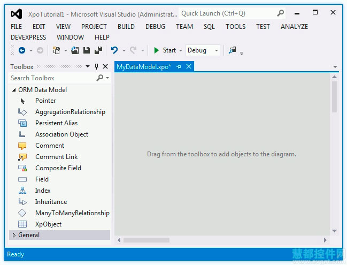Click the diagram horizontal scrollbar thumb
The width and height of the screenshot is (347, 265).
pyautogui.click(x=146, y=240)
